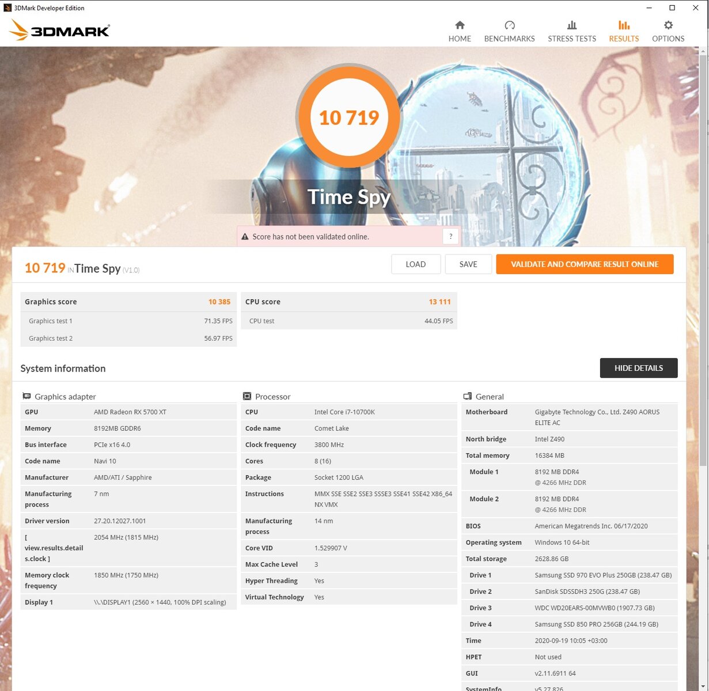Open the Home section icon
The height and width of the screenshot is (691, 709).
click(x=460, y=25)
